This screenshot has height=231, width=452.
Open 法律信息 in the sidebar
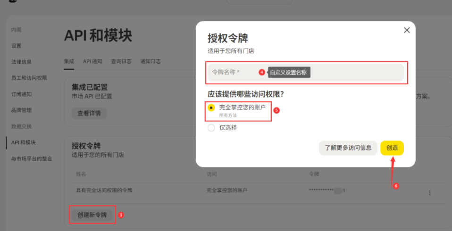click(x=21, y=62)
